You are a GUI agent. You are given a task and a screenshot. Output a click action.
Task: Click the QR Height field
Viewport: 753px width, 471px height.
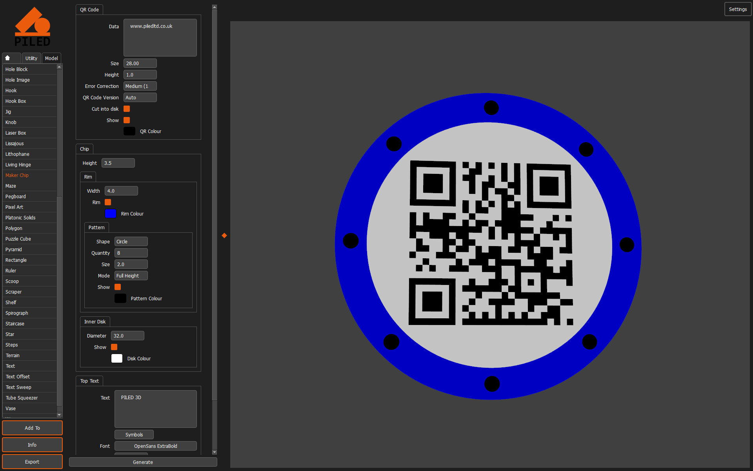click(140, 75)
